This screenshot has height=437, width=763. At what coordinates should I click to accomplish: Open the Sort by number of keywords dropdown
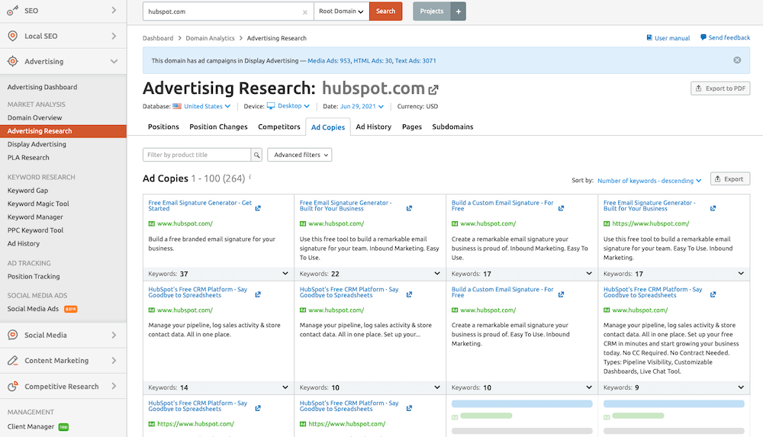(x=649, y=181)
